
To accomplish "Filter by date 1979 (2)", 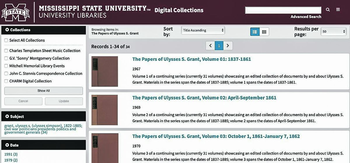I will 11,160.
